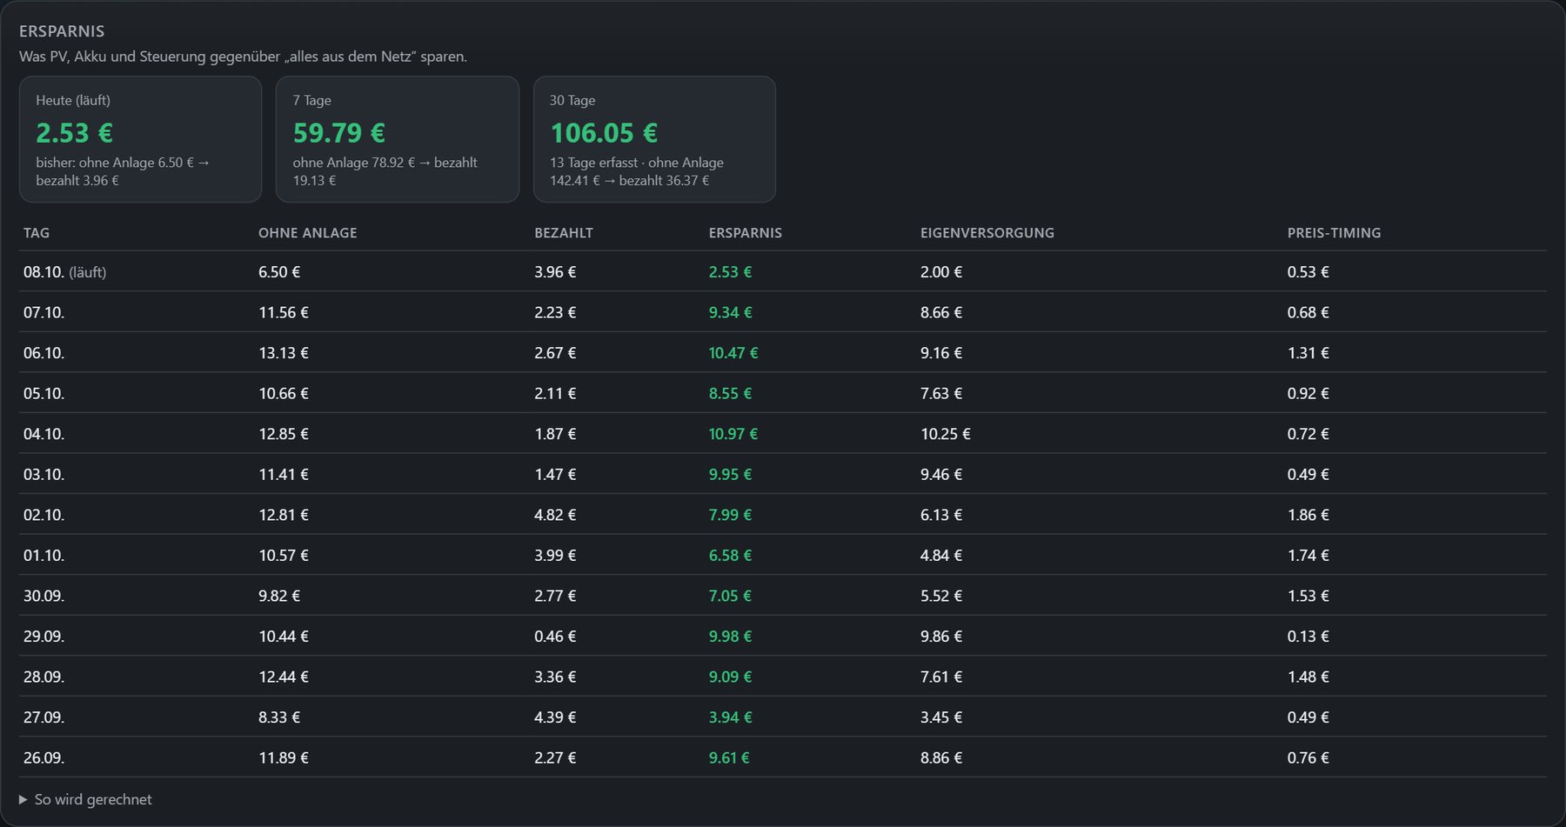Click '10.25 €' Eigenversorgung value

pyautogui.click(x=946, y=434)
